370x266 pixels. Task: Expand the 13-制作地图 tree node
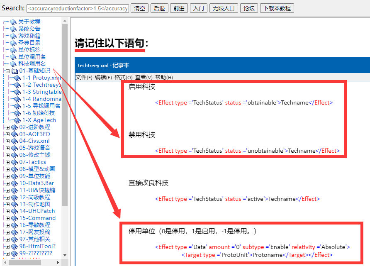pos(7,205)
